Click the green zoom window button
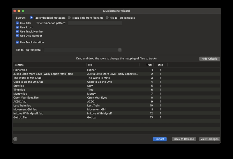The height and width of the screenshot is (159, 233). 23,11
